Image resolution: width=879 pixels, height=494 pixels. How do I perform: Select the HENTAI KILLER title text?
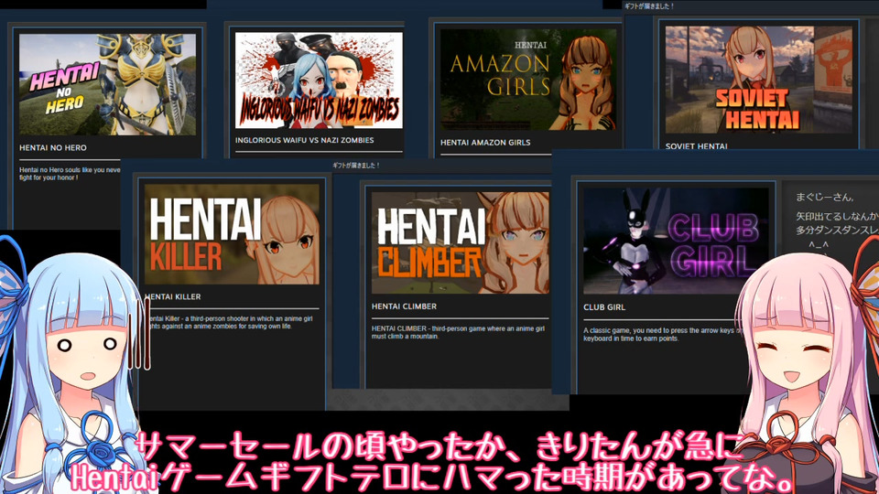coord(173,296)
